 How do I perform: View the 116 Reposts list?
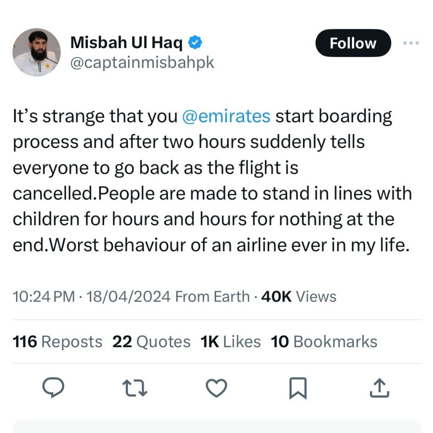(57, 342)
